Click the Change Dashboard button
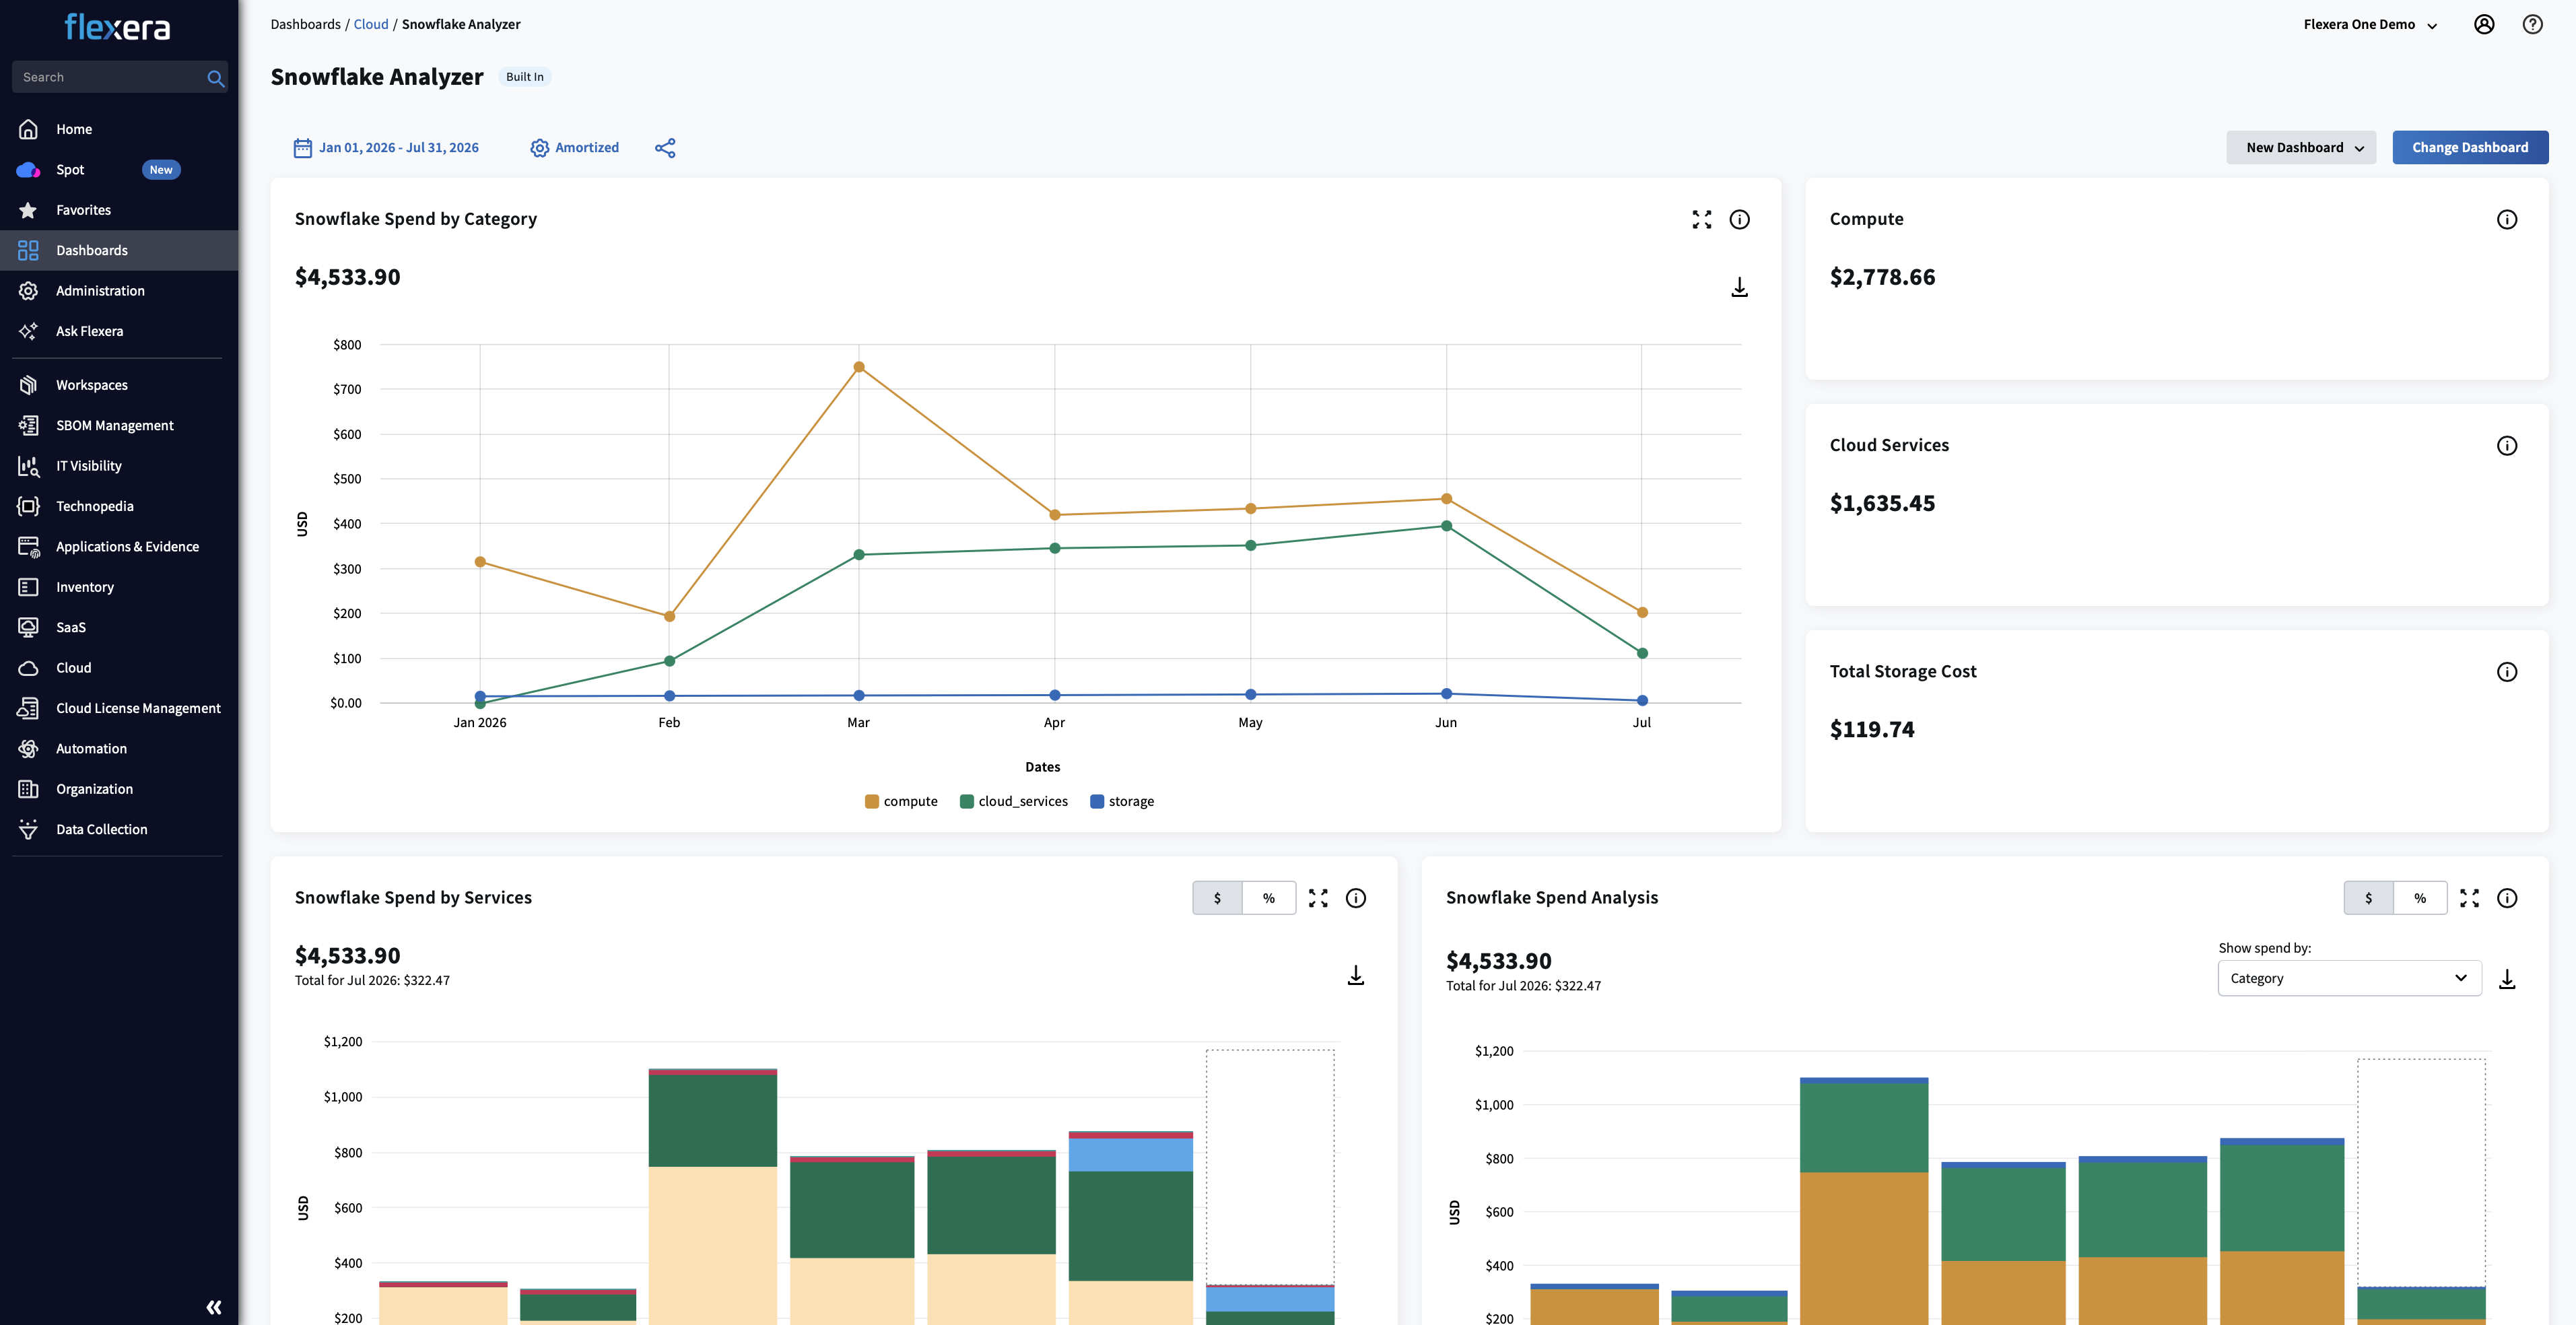The height and width of the screenshot is (1325, 2576). coord(2470,147)
